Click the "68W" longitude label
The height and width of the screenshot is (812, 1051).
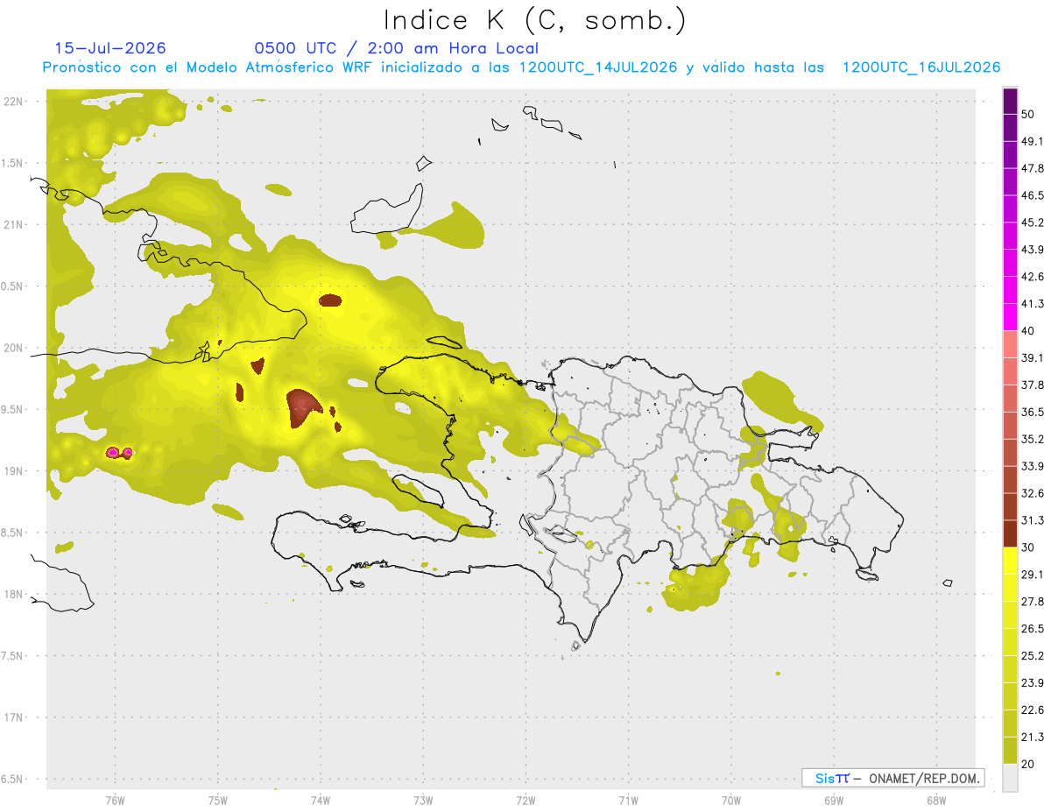[x=936, y=800]
